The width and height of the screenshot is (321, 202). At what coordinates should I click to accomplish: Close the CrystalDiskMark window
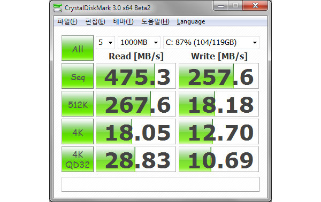click(255, 5)
